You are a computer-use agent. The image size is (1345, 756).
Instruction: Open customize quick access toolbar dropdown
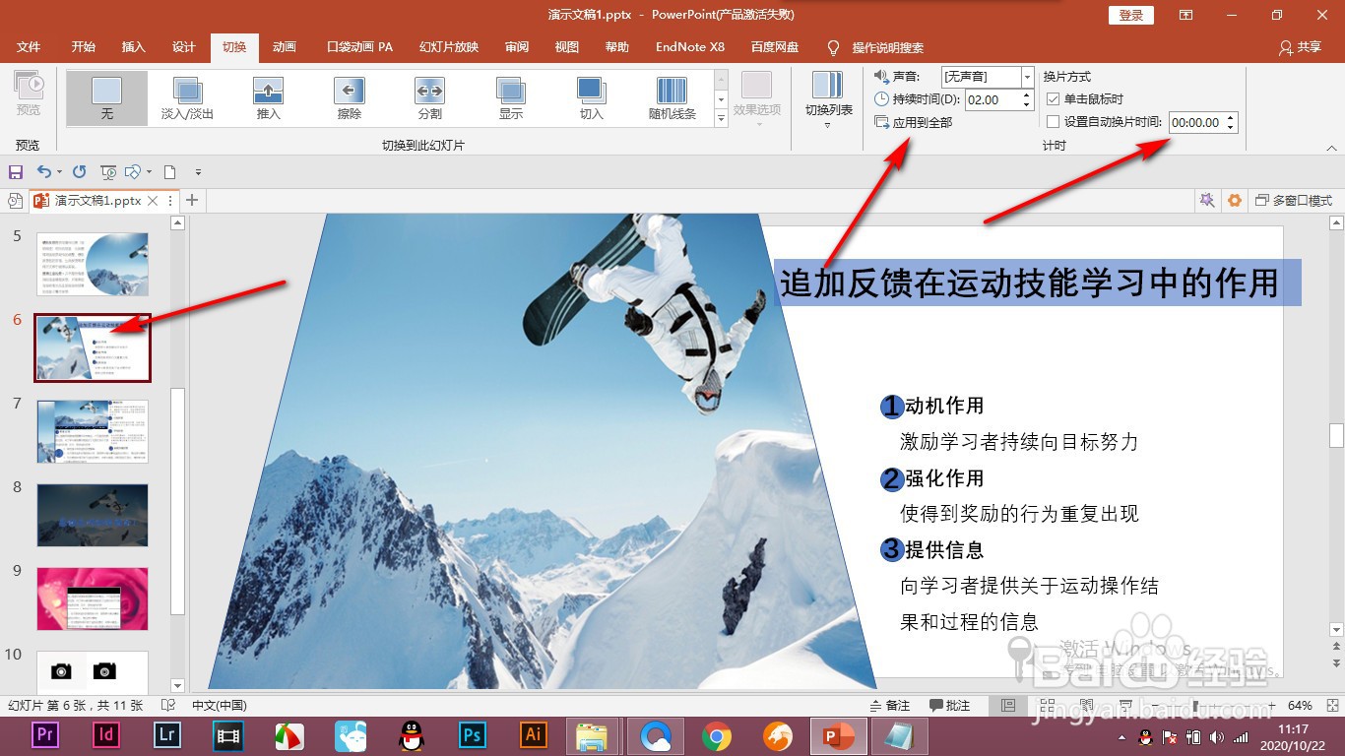click(198, 172)
